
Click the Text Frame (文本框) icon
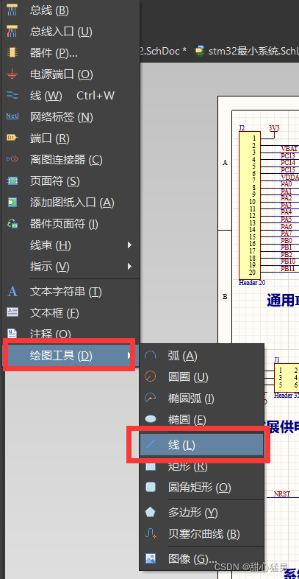12,313
